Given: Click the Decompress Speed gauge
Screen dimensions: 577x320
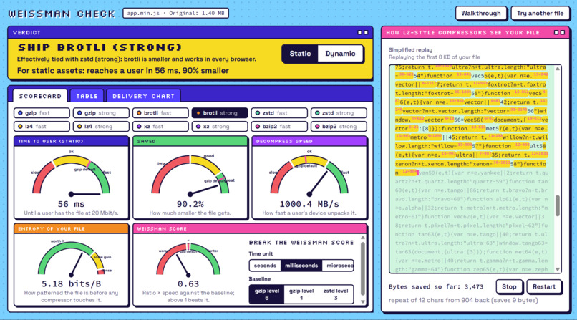Looking at the screenshot, I should (x=309, y=174).
